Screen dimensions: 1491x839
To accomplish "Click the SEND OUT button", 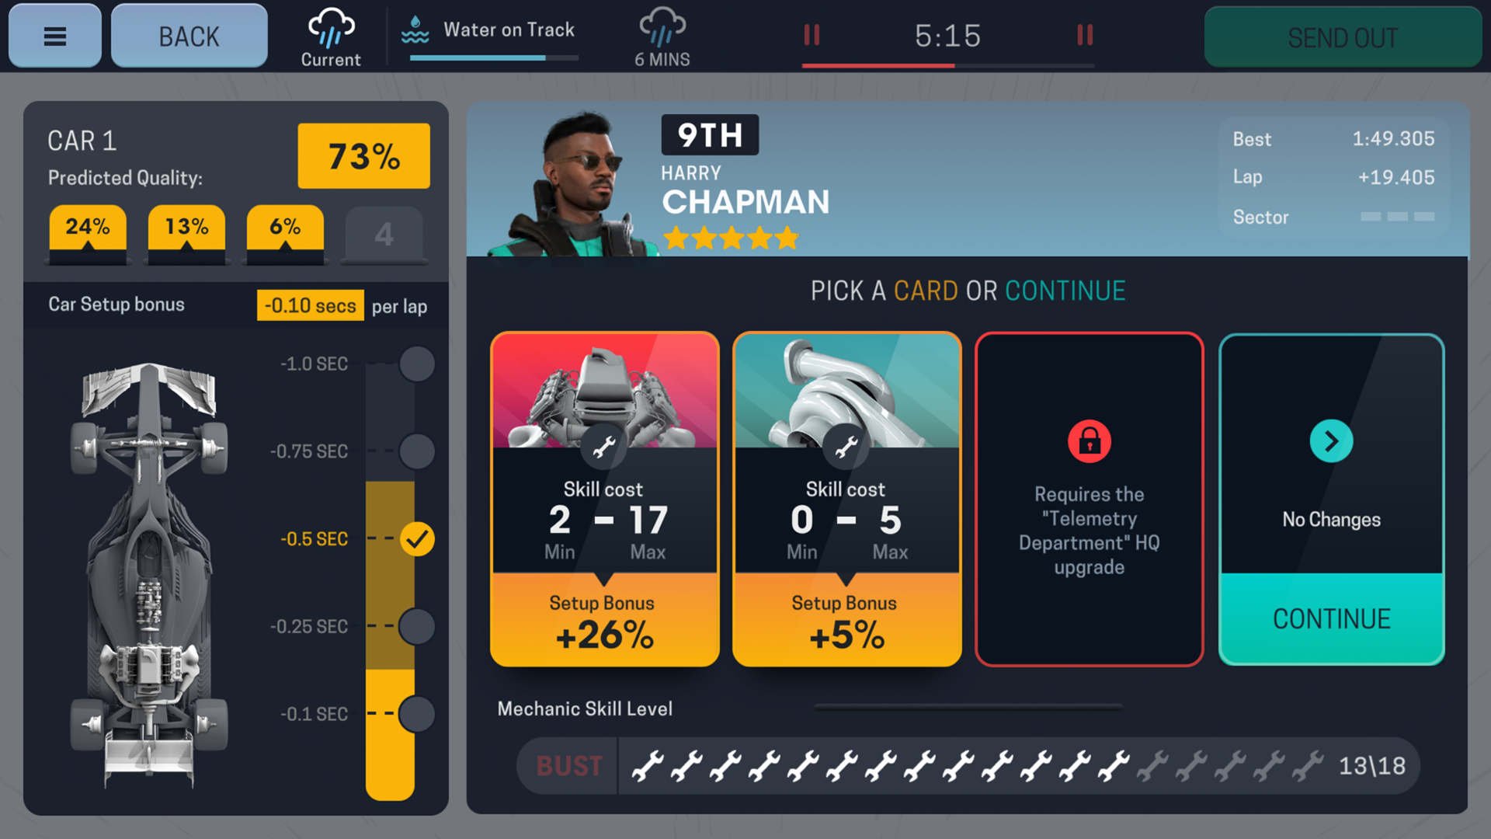I will 1343,37.
